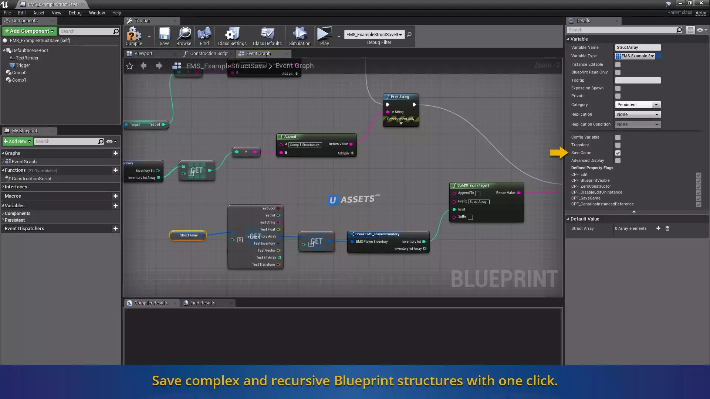
Task: Click the Variable Name input field
Action: [x=638, y=48]
